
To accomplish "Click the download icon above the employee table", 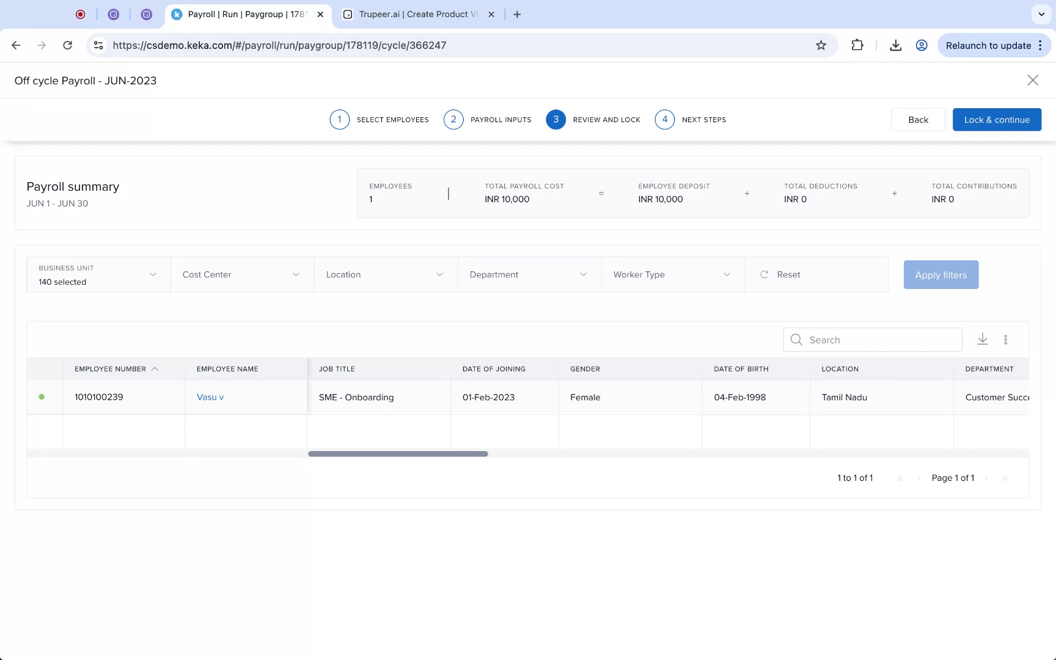I will [983, 339].
